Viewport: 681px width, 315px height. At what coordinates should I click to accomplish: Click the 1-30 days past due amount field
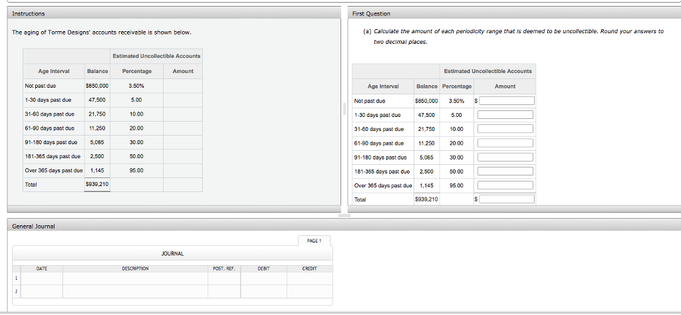[505, 115]
